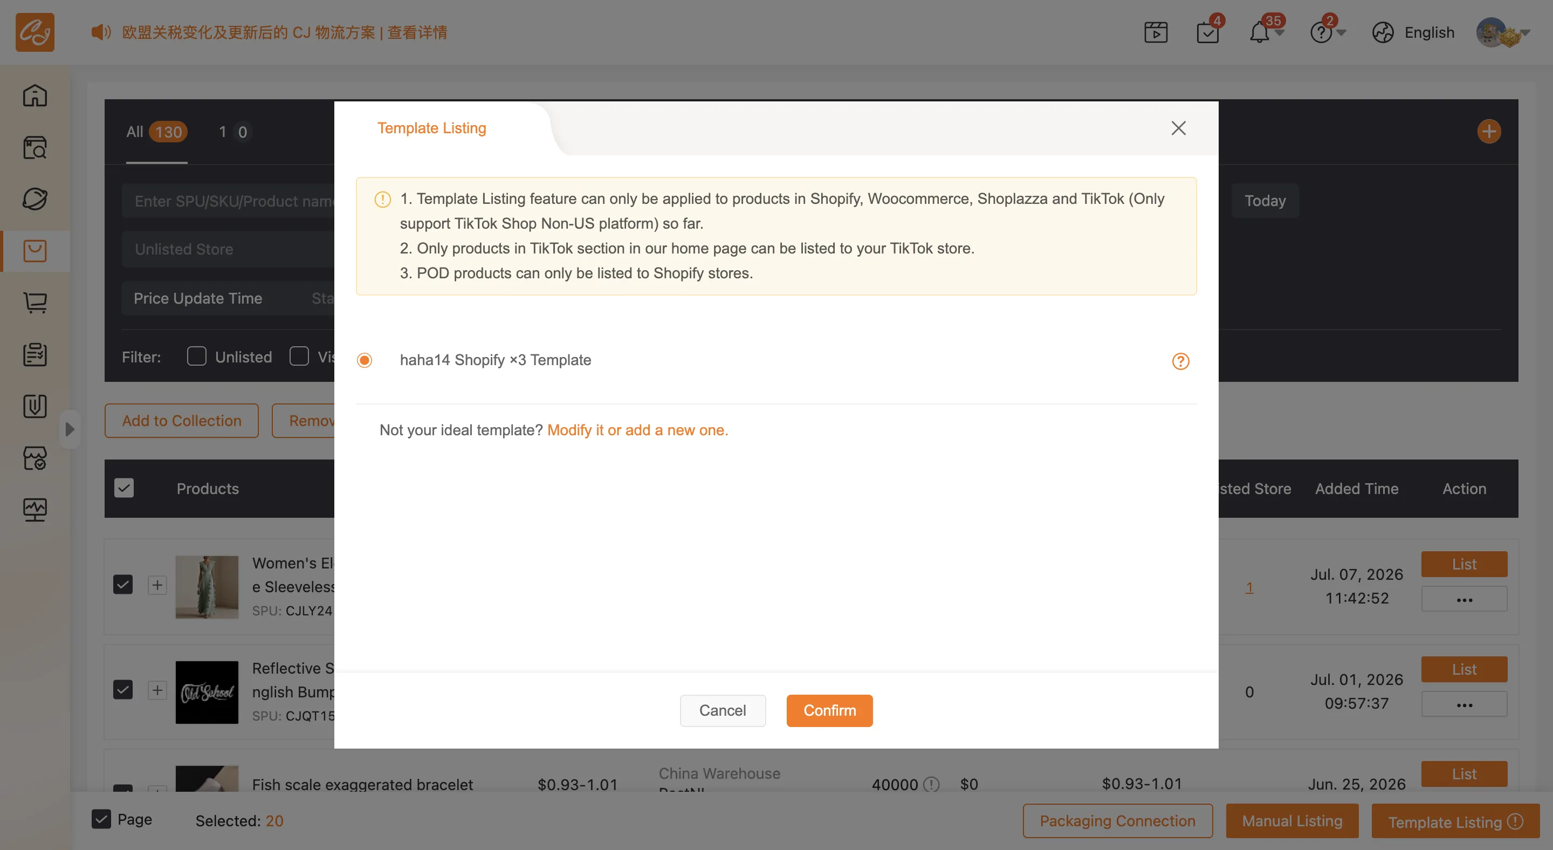Image resolution: width=1553 pixels, height=850 pixels.
Task: Click the Add to Collection button
Action: coord(182,421)
